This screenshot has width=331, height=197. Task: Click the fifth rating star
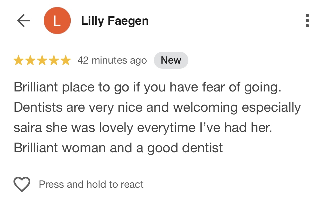tap(66, 61)
